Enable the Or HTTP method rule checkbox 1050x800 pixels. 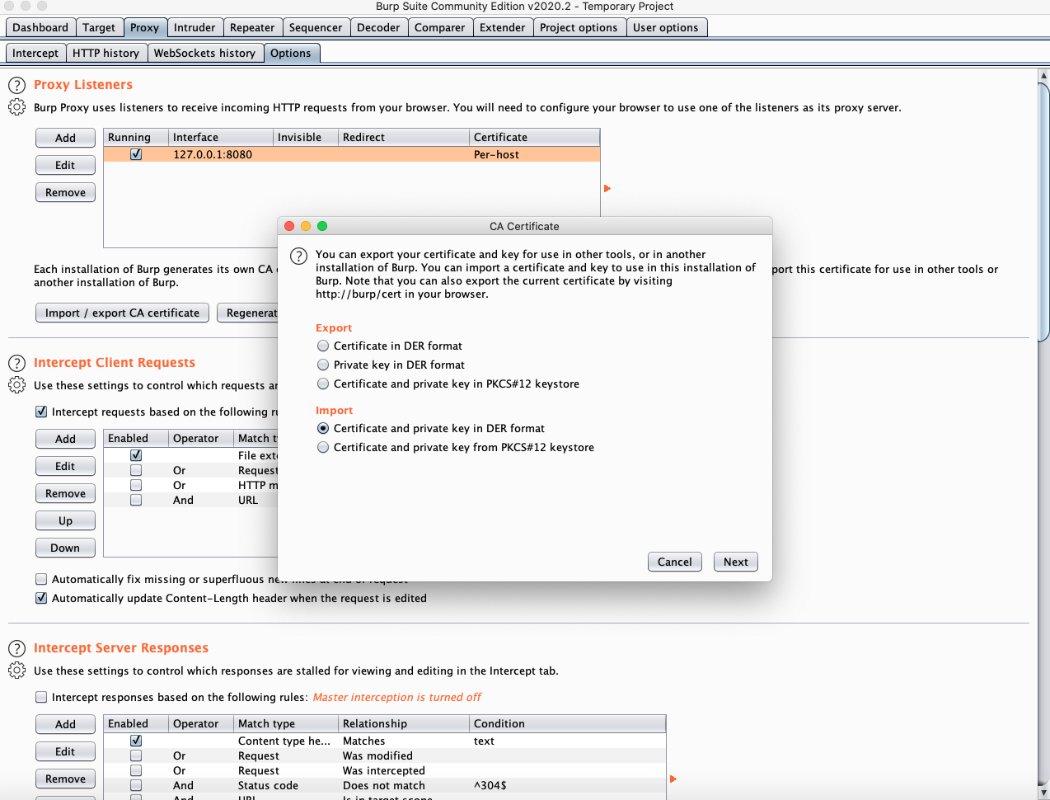136,485
